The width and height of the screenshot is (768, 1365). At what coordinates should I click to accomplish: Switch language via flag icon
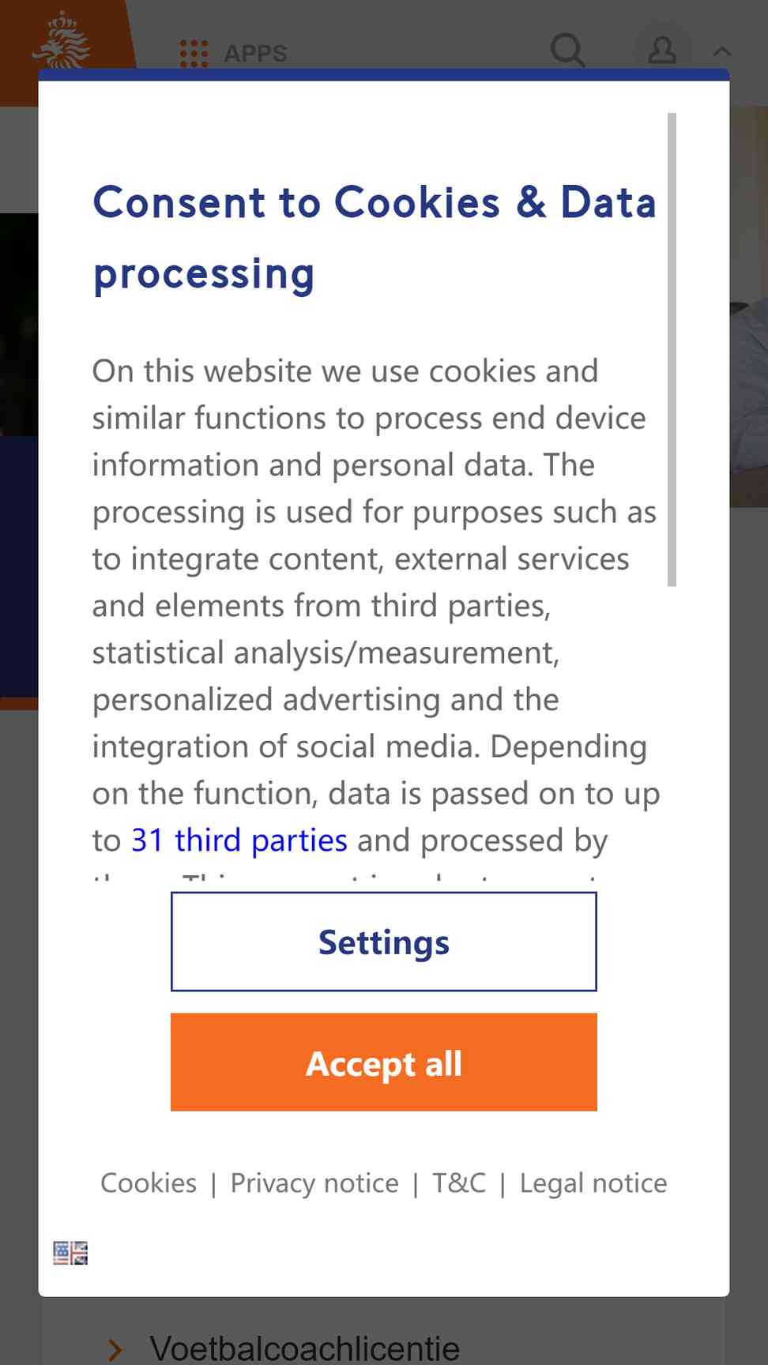click(70, 1253)
